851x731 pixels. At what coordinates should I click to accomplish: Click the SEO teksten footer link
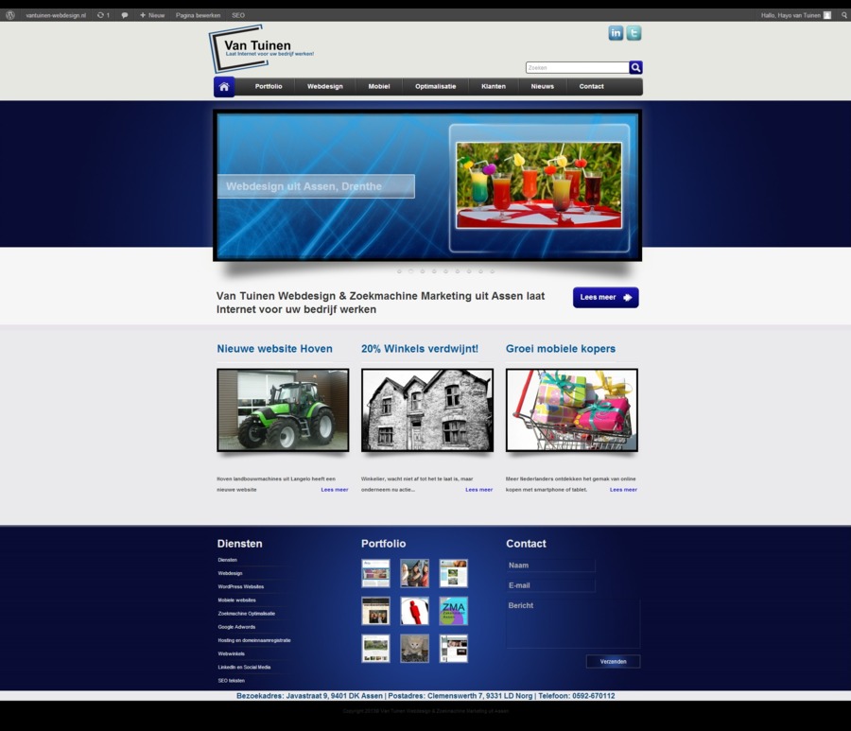point(232,681)
